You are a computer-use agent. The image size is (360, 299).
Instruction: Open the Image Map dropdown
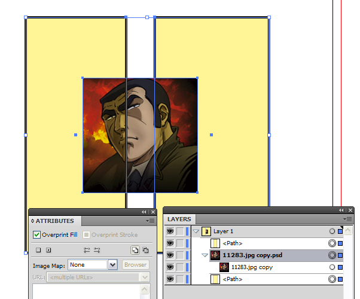pos(112,265)
